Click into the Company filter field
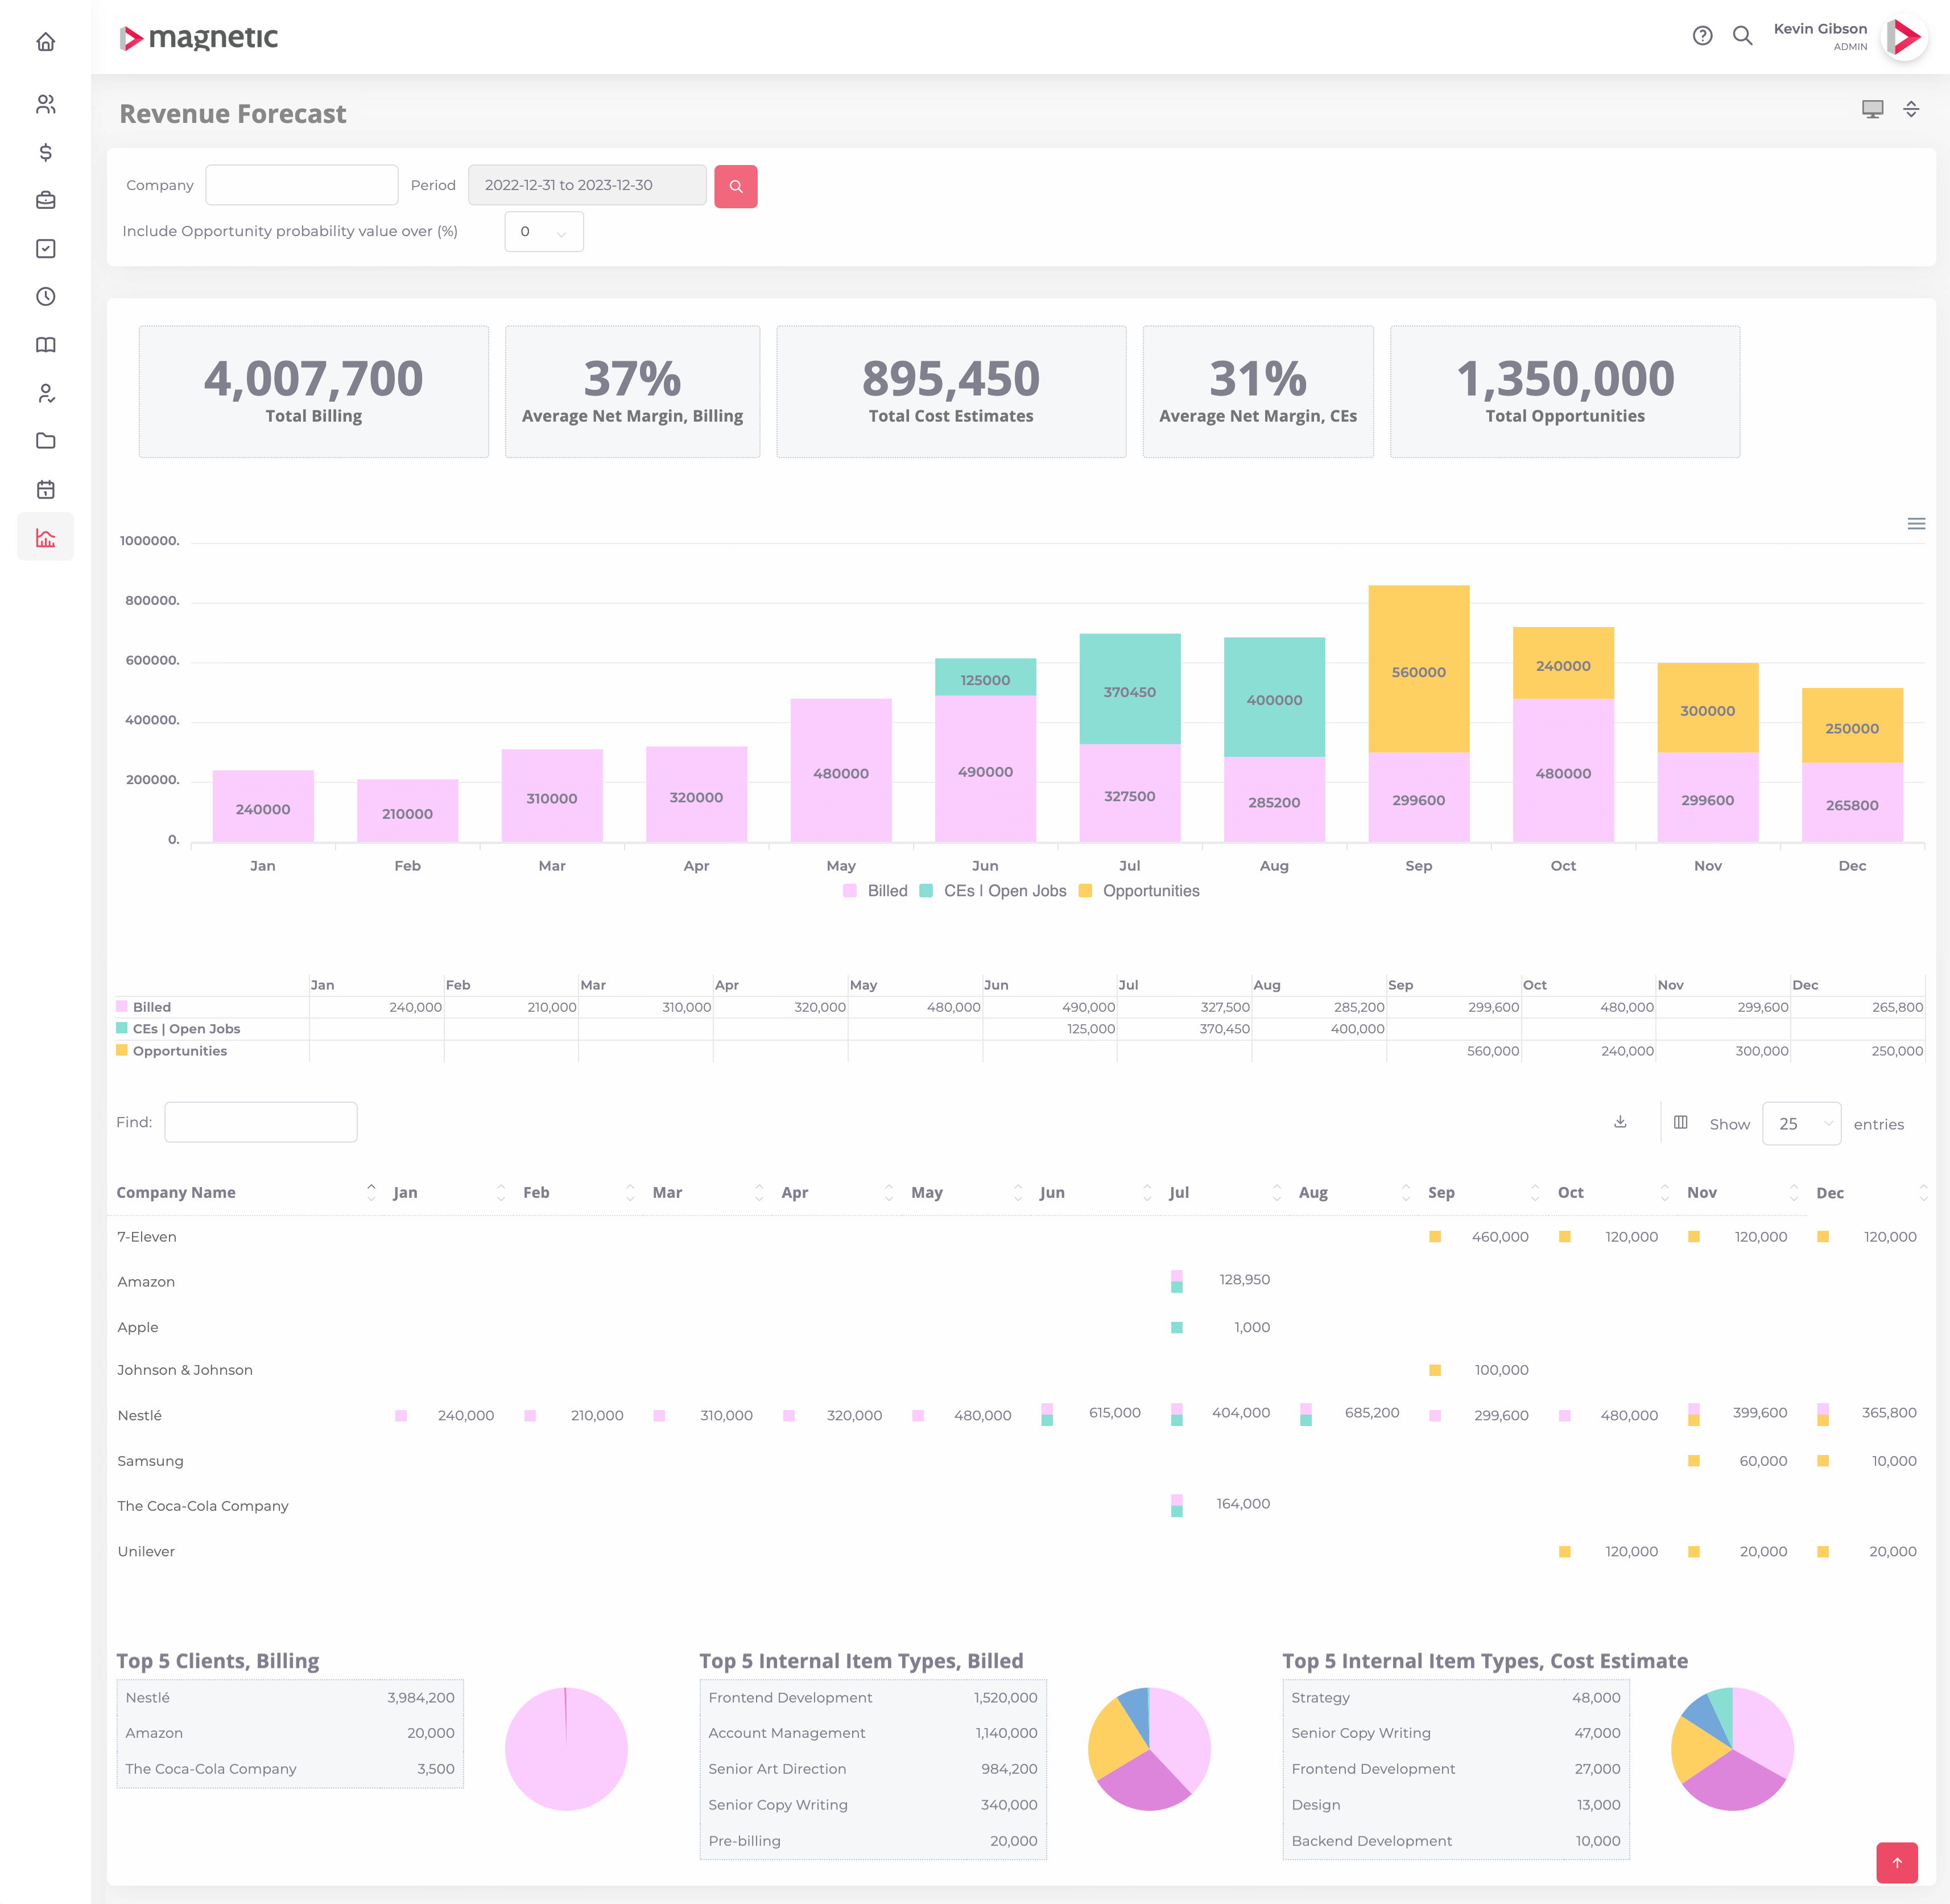Screen dimensions: 1950x1904 coord(302,185)
